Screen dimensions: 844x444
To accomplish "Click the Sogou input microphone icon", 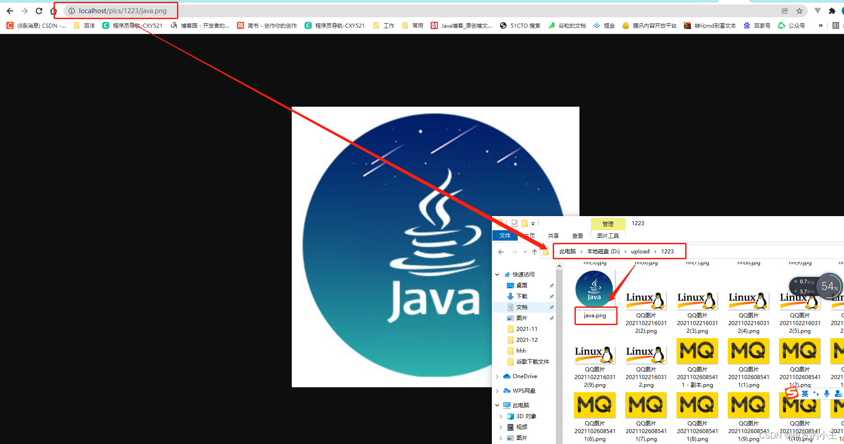I will click(827, 394).
